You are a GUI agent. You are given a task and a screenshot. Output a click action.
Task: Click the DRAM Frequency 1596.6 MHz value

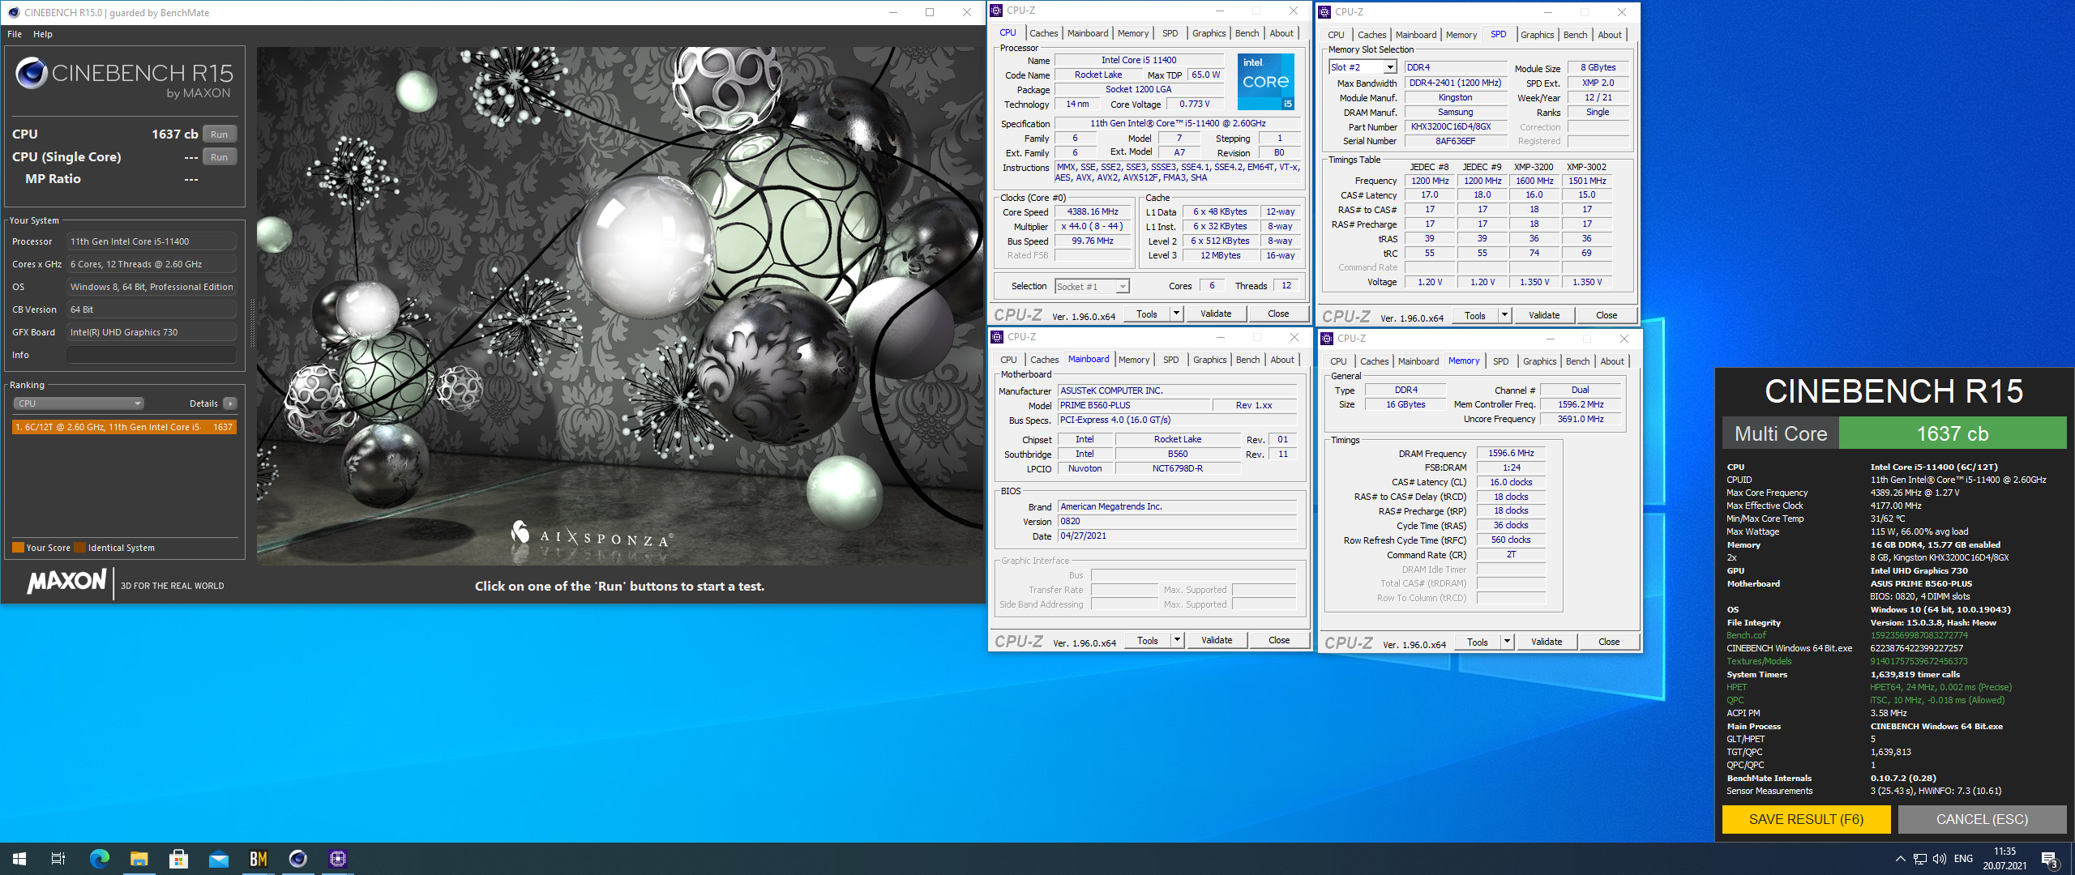point(1511,453)
